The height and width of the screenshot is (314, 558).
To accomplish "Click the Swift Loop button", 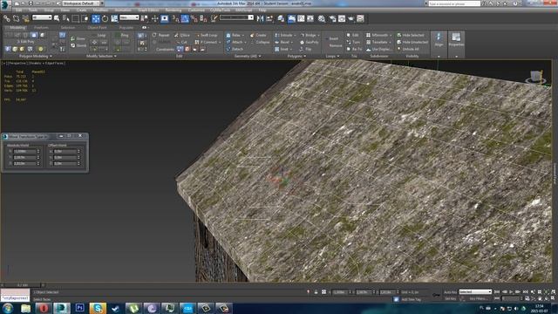I will 207,35.
